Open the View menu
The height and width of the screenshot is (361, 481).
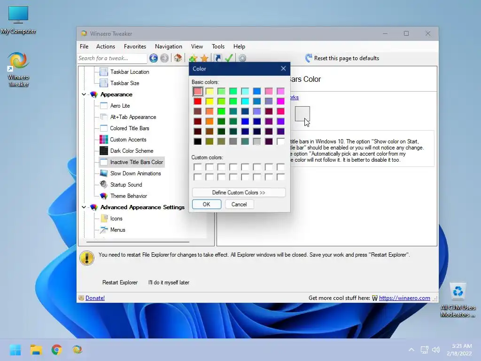point(197,47)
